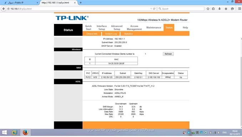242x137 pixels.
Task: Open the Maintenance menu
Action: [154, 27]
